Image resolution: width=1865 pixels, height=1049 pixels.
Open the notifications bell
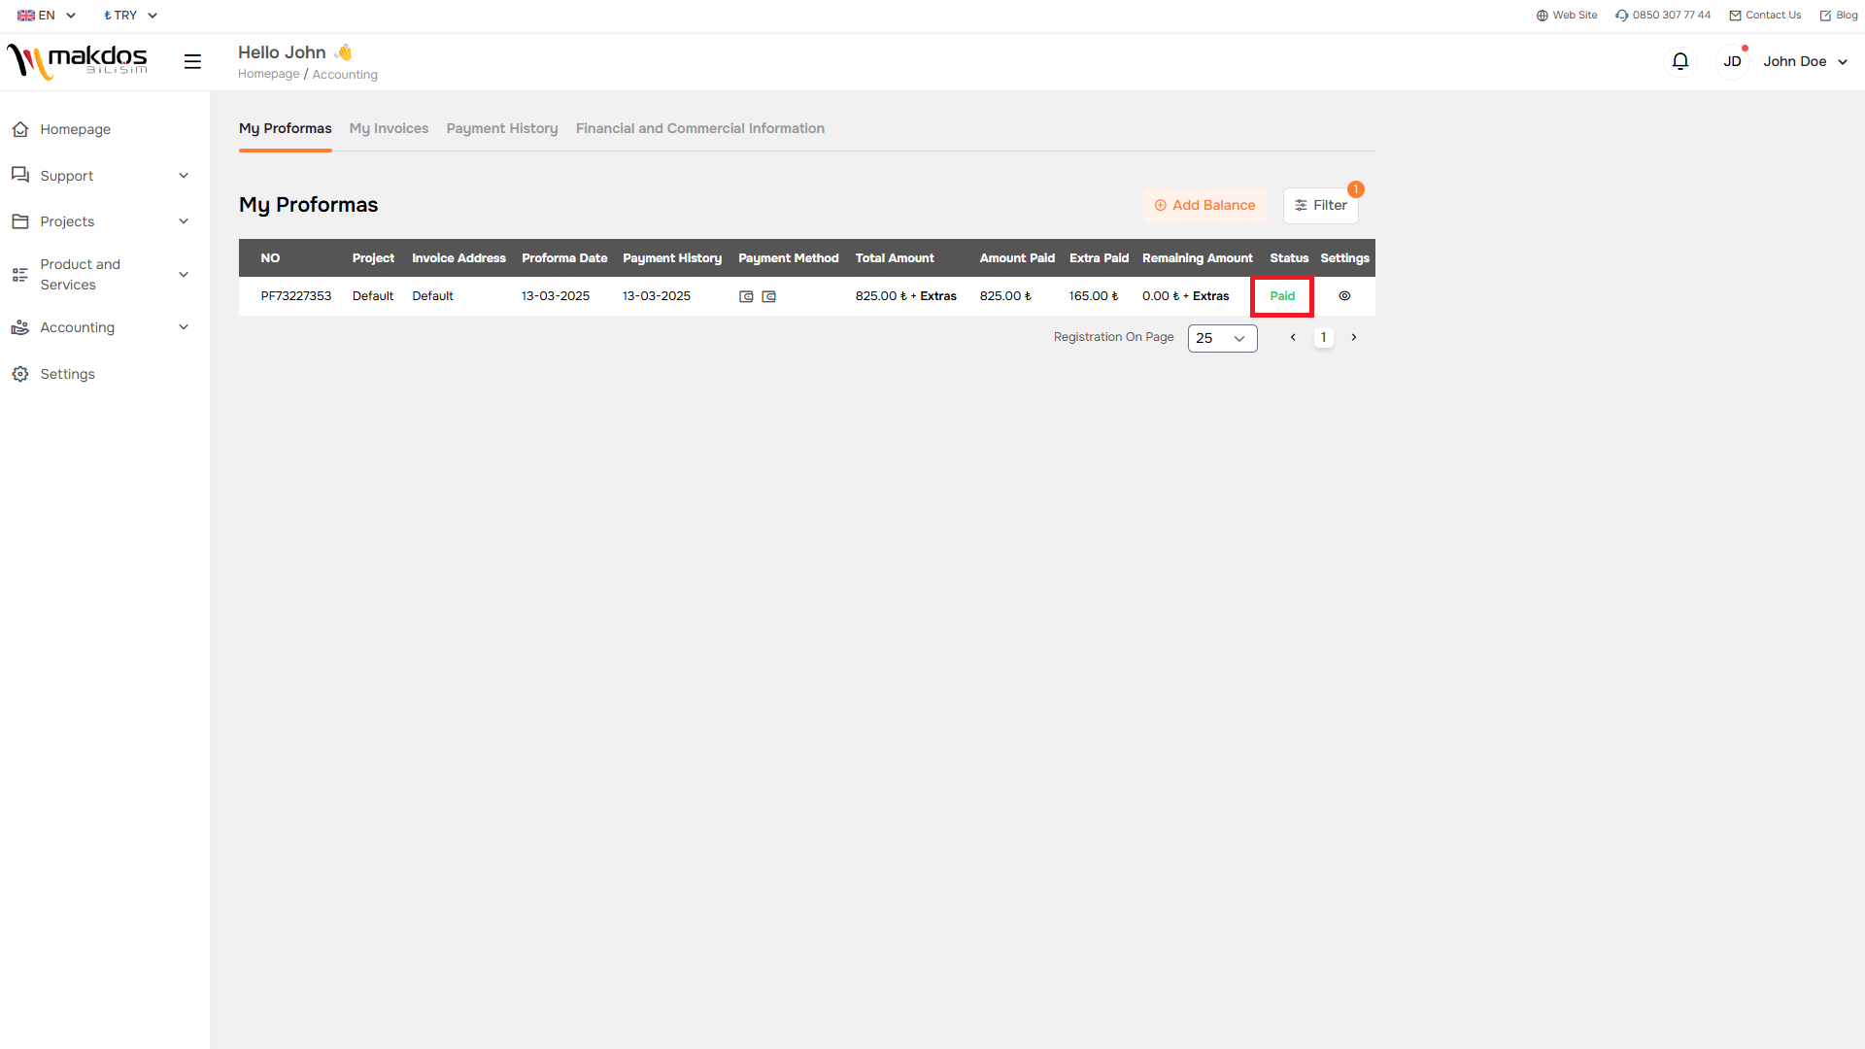pyautogui.click(x=1680, y=61)
